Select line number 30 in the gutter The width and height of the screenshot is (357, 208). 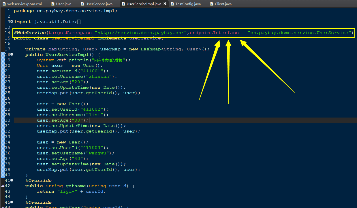(x=7, y=120)
